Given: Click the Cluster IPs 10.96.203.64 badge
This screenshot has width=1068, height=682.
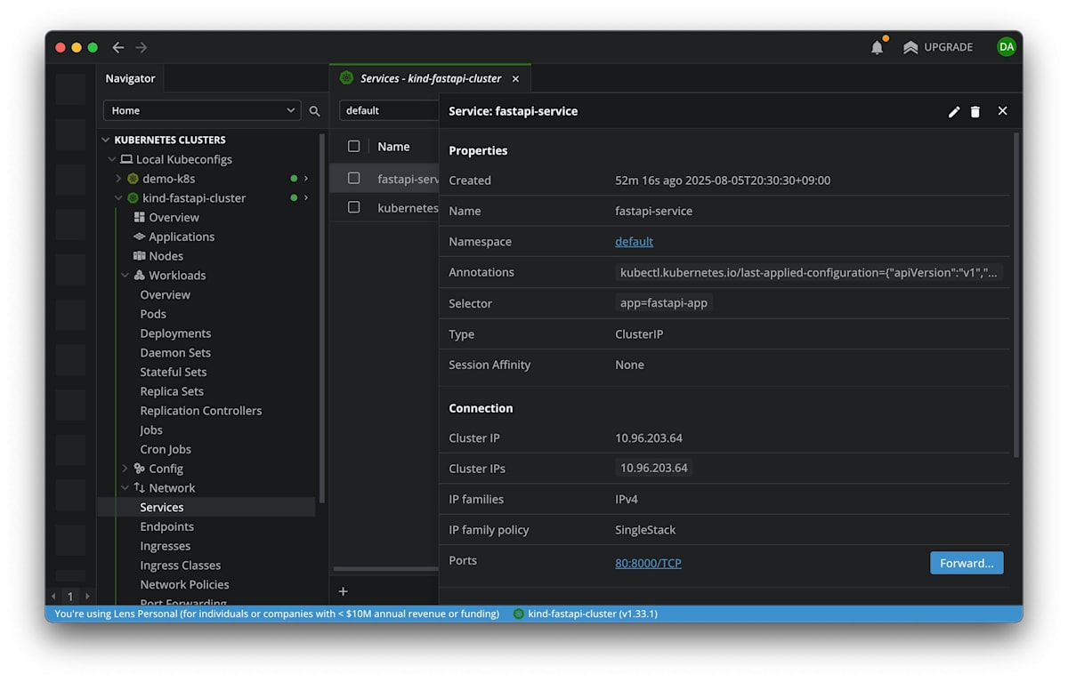Looking at the screenshot, I should pos(654,468).
